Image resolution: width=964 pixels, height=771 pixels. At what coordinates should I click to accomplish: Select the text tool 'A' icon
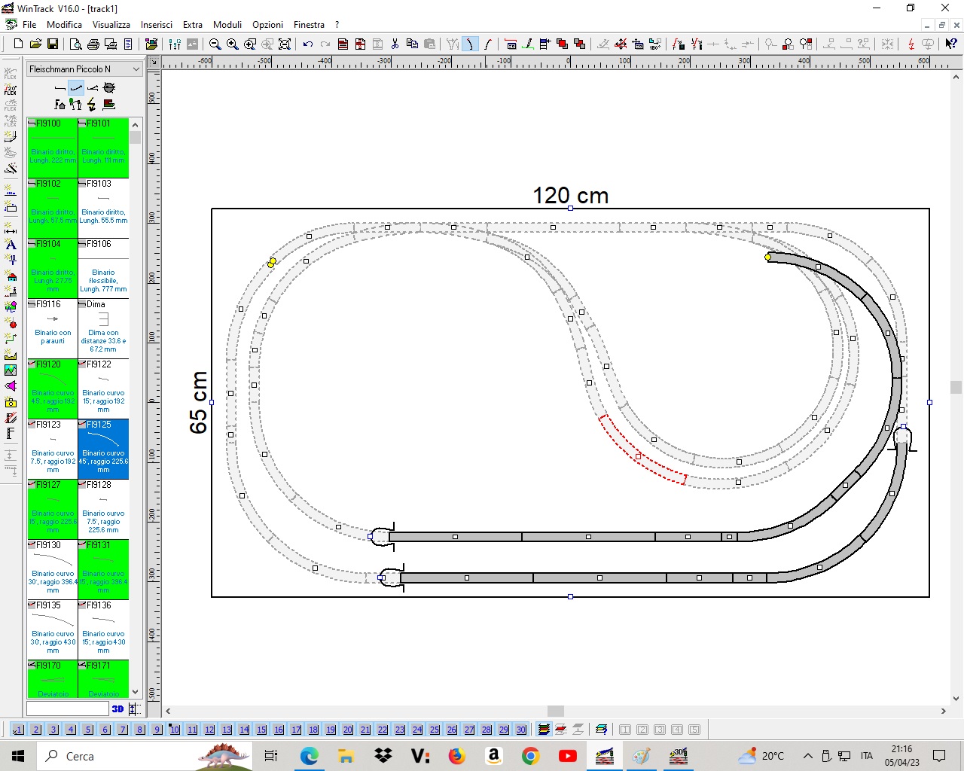tap(11, 245)
